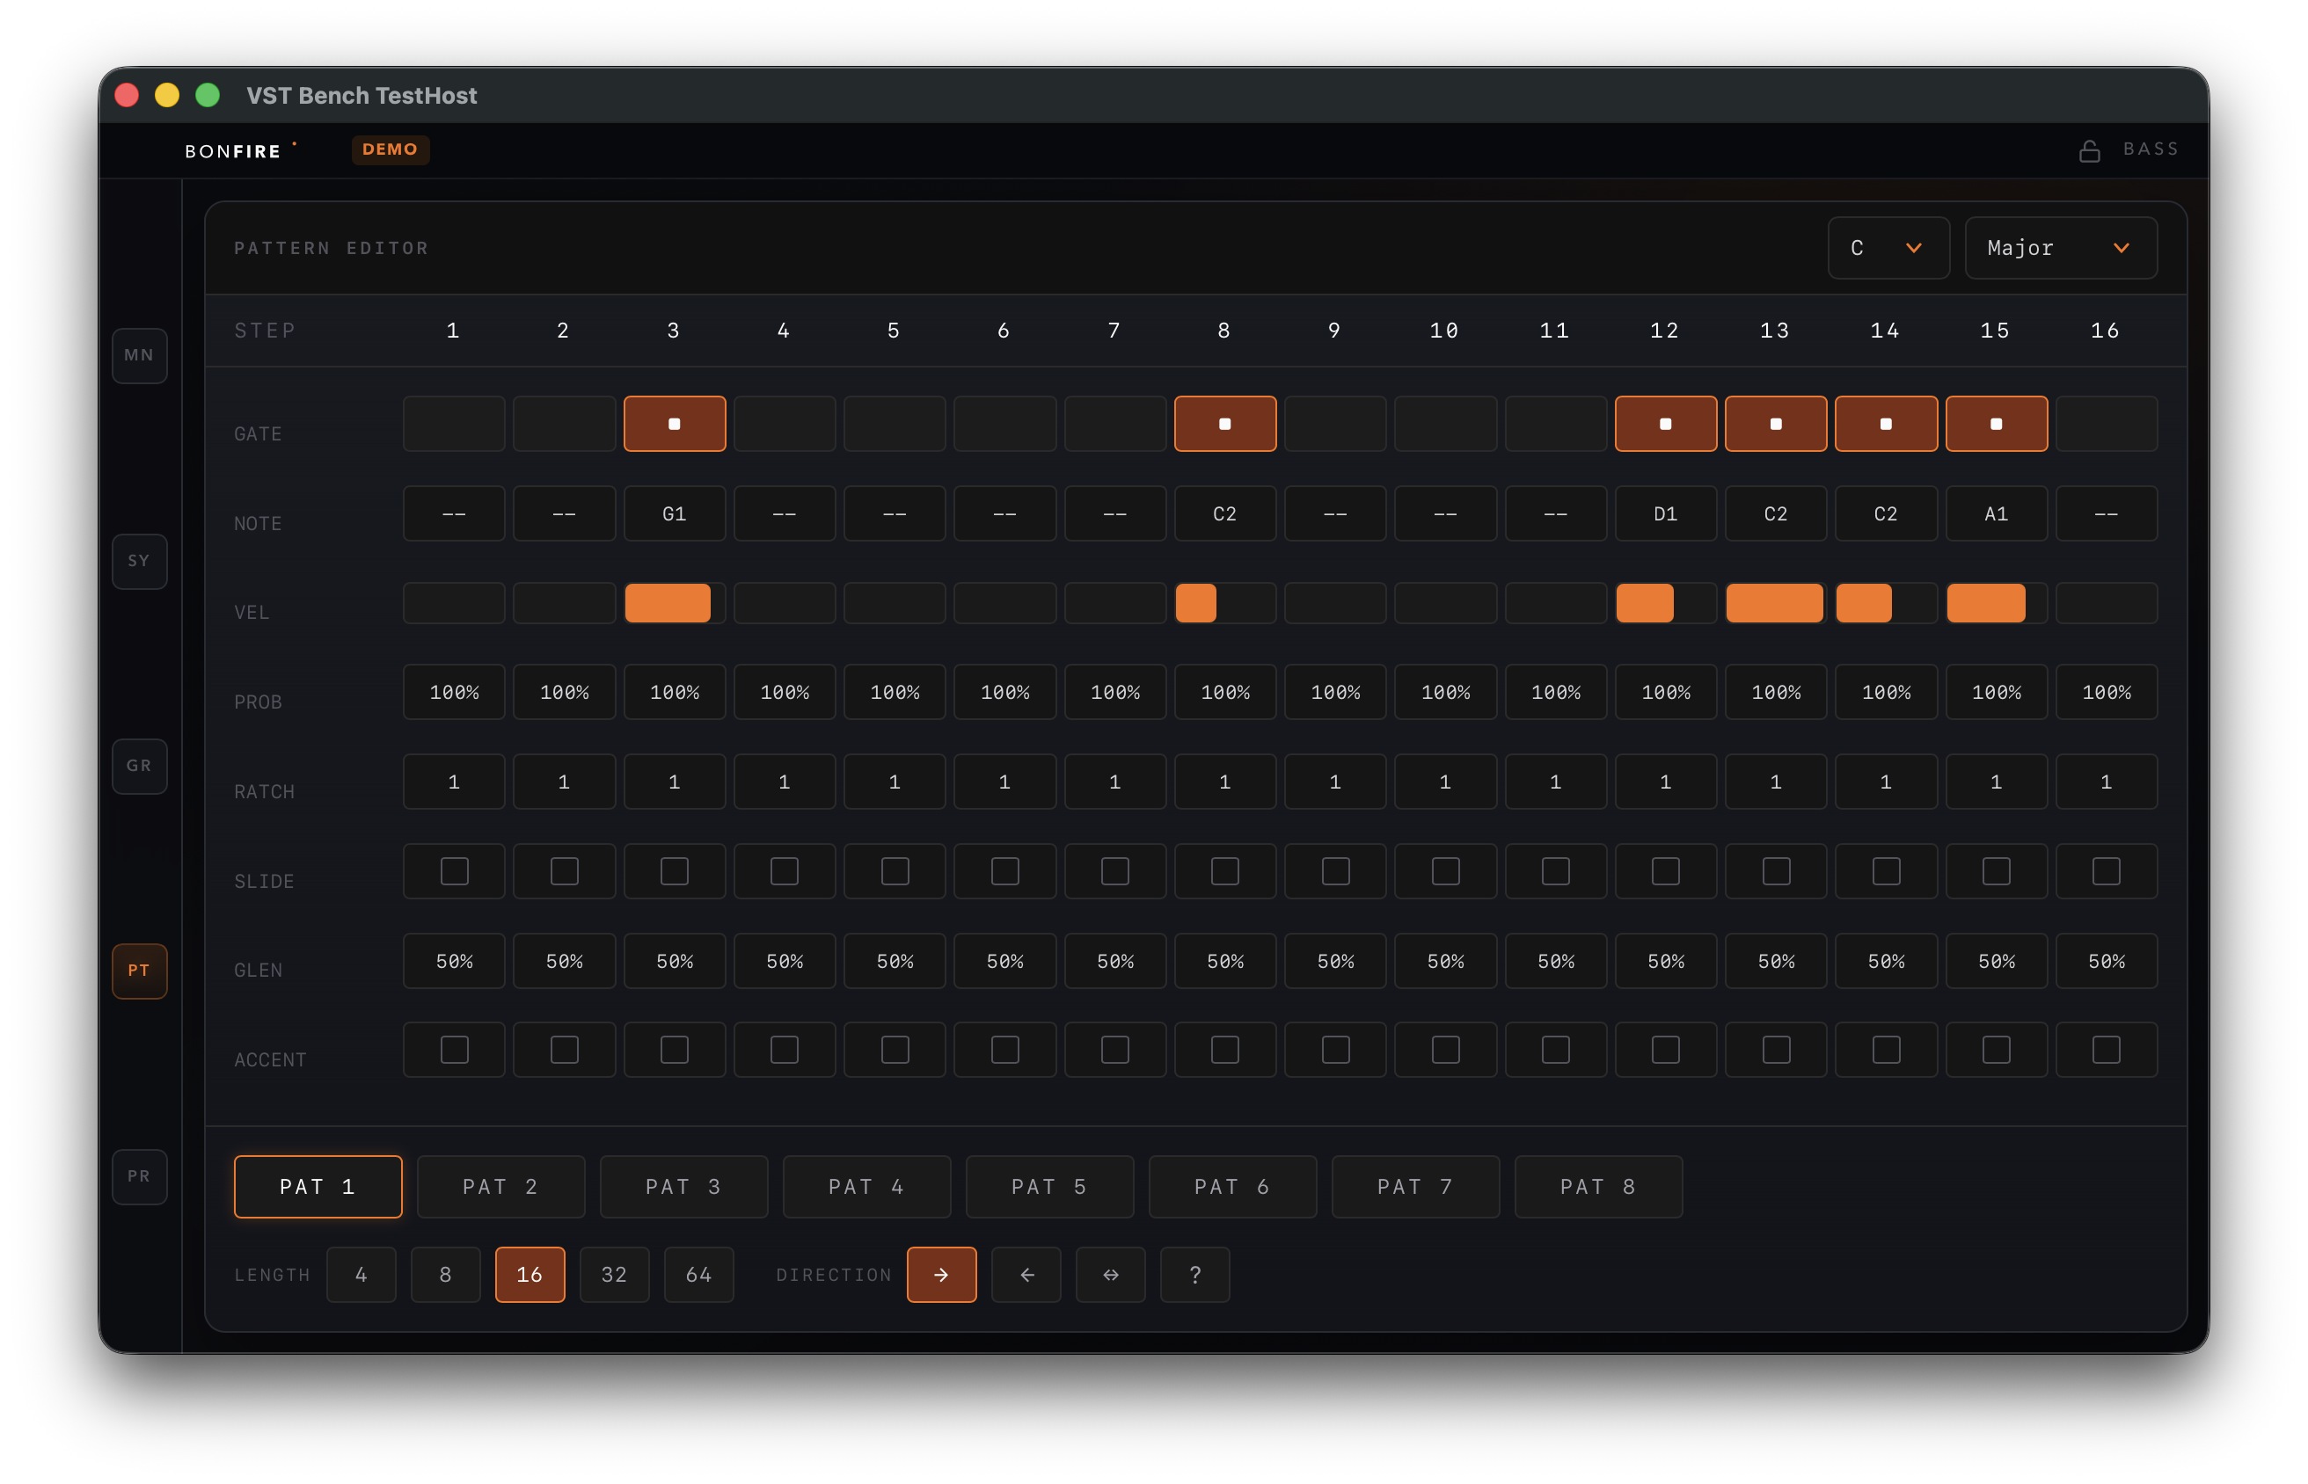This screenshot has height=1484, width=2308.
Task: Open the GR sidebar panel
Action: [139, 765]
